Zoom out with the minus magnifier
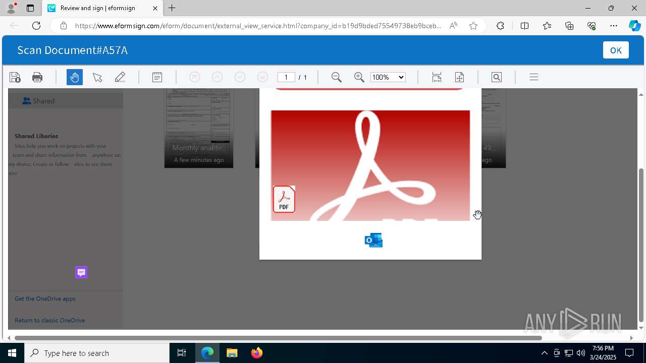The width and height of the screenshot is (646, 363). pyautogui.click(x=337, y=77)
